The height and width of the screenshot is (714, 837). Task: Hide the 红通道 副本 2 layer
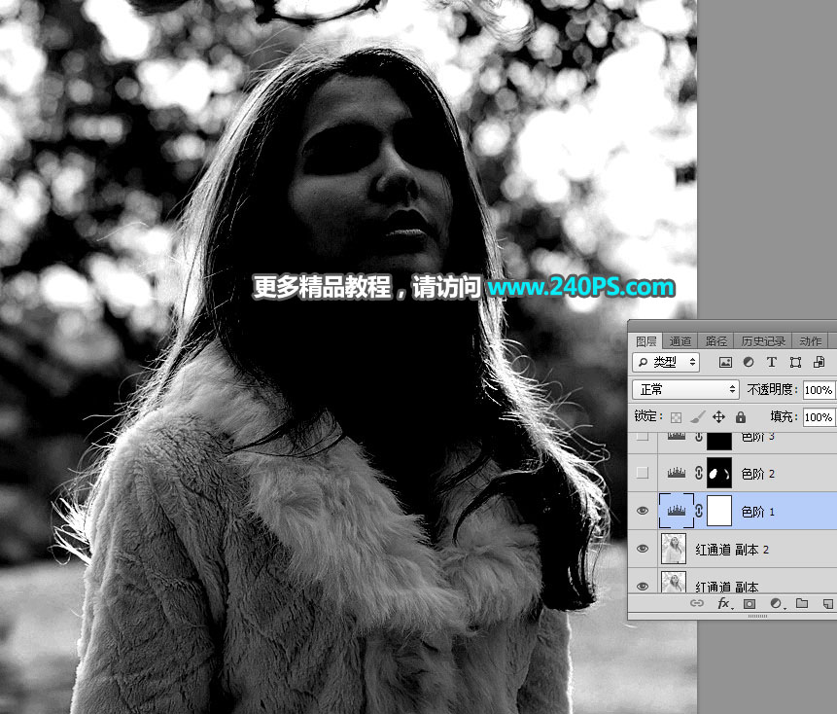(642, 549)
